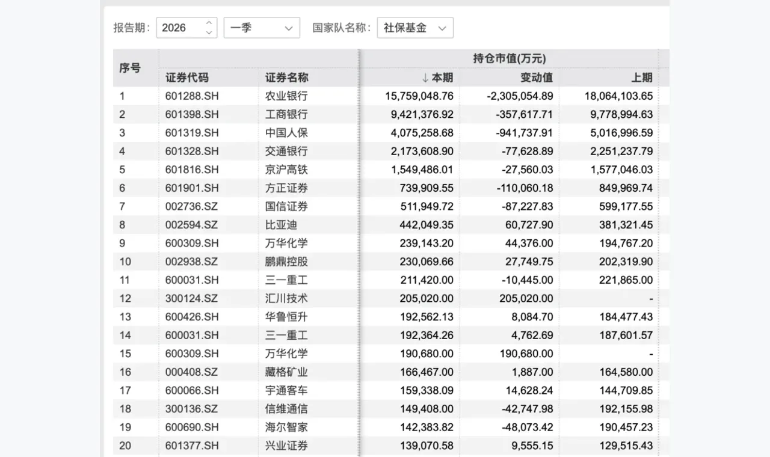The width and height of the screenshot is (770, 457).
Task: Click the 上期 column header
Action: [x=641, y=78]
